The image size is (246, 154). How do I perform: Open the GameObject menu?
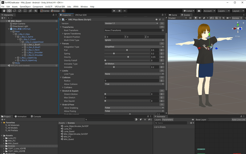(x=25, y=6)
